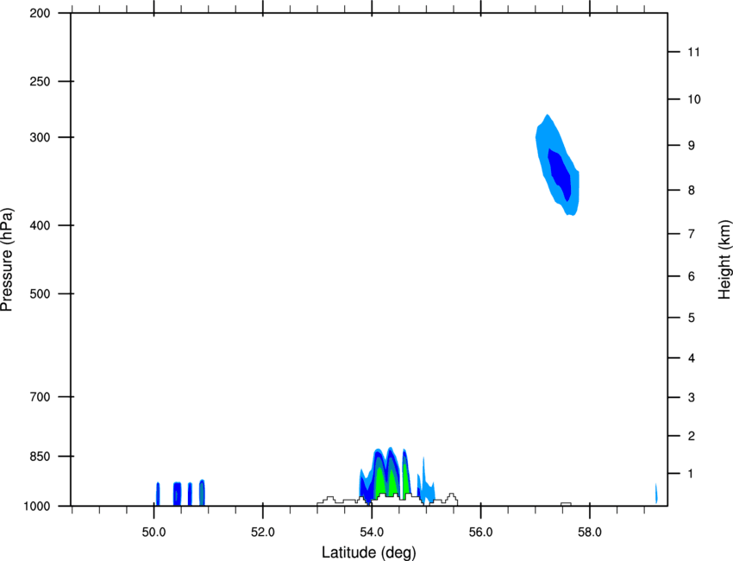Image resolution: width=733 pixels, height=561 pixels.
Task: Click the 54.0 latitude tick label
Action: click(x=373, y=533)
